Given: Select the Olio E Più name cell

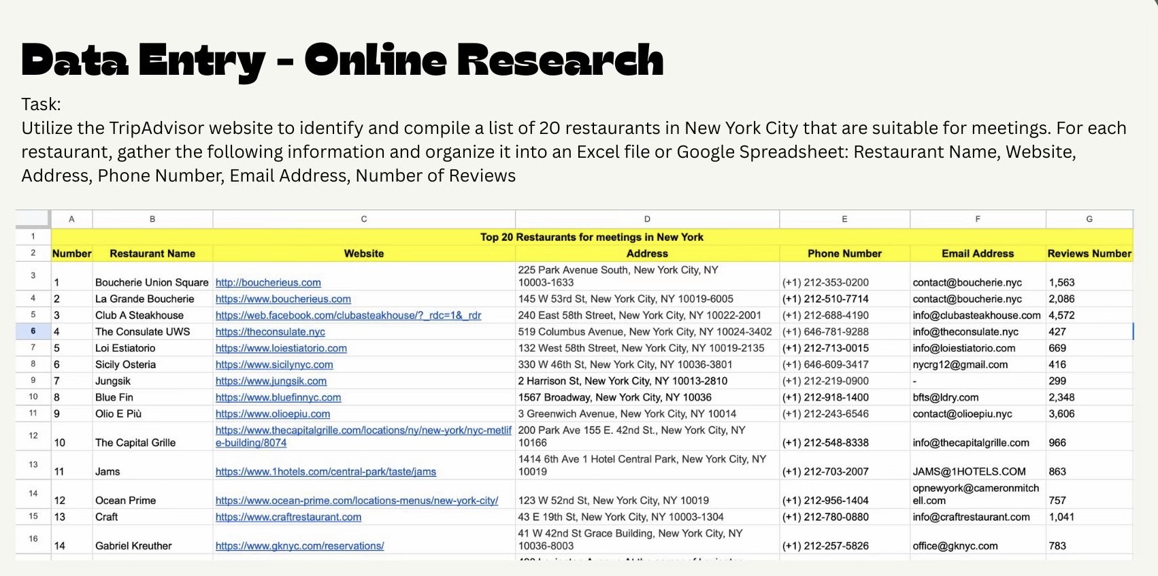Looking at the screenshot, I should [152, 413].
